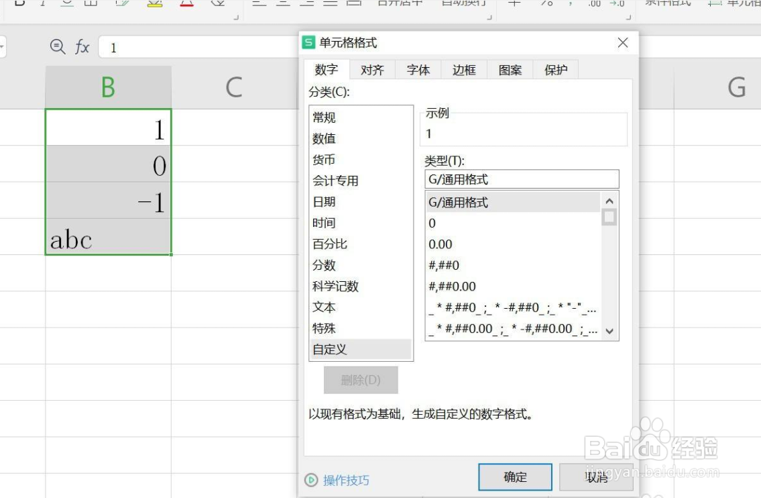
Task: Cancel with the 取消 button
Action: (596, 477)
